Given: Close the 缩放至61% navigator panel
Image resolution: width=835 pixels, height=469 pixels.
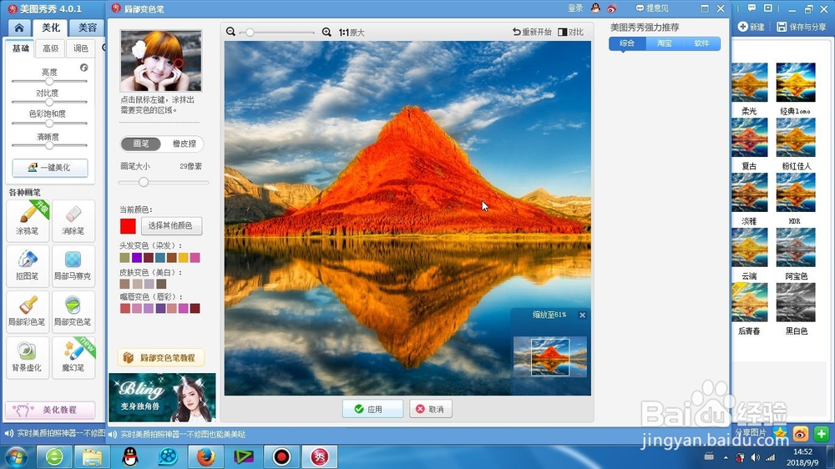Looking at the screenshot, I should pos(583,315).
